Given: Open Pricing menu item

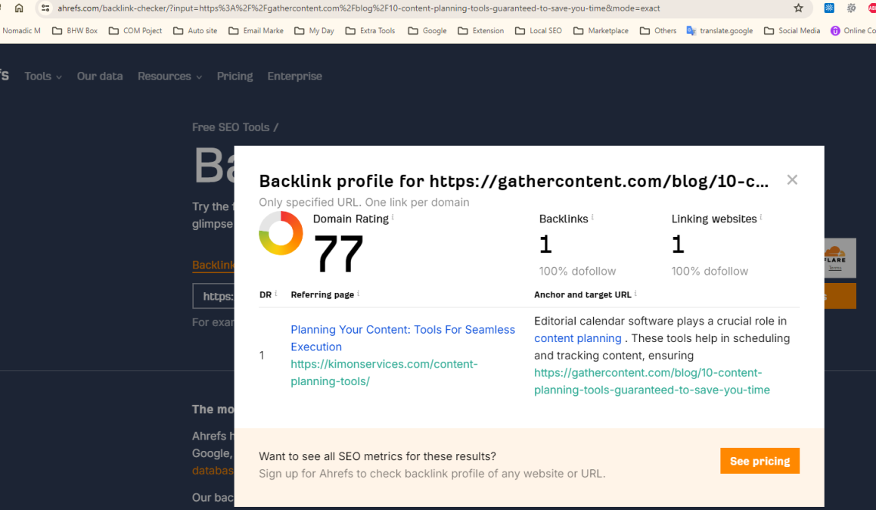Looking at the screenshot, I should [x=235, y=76].
